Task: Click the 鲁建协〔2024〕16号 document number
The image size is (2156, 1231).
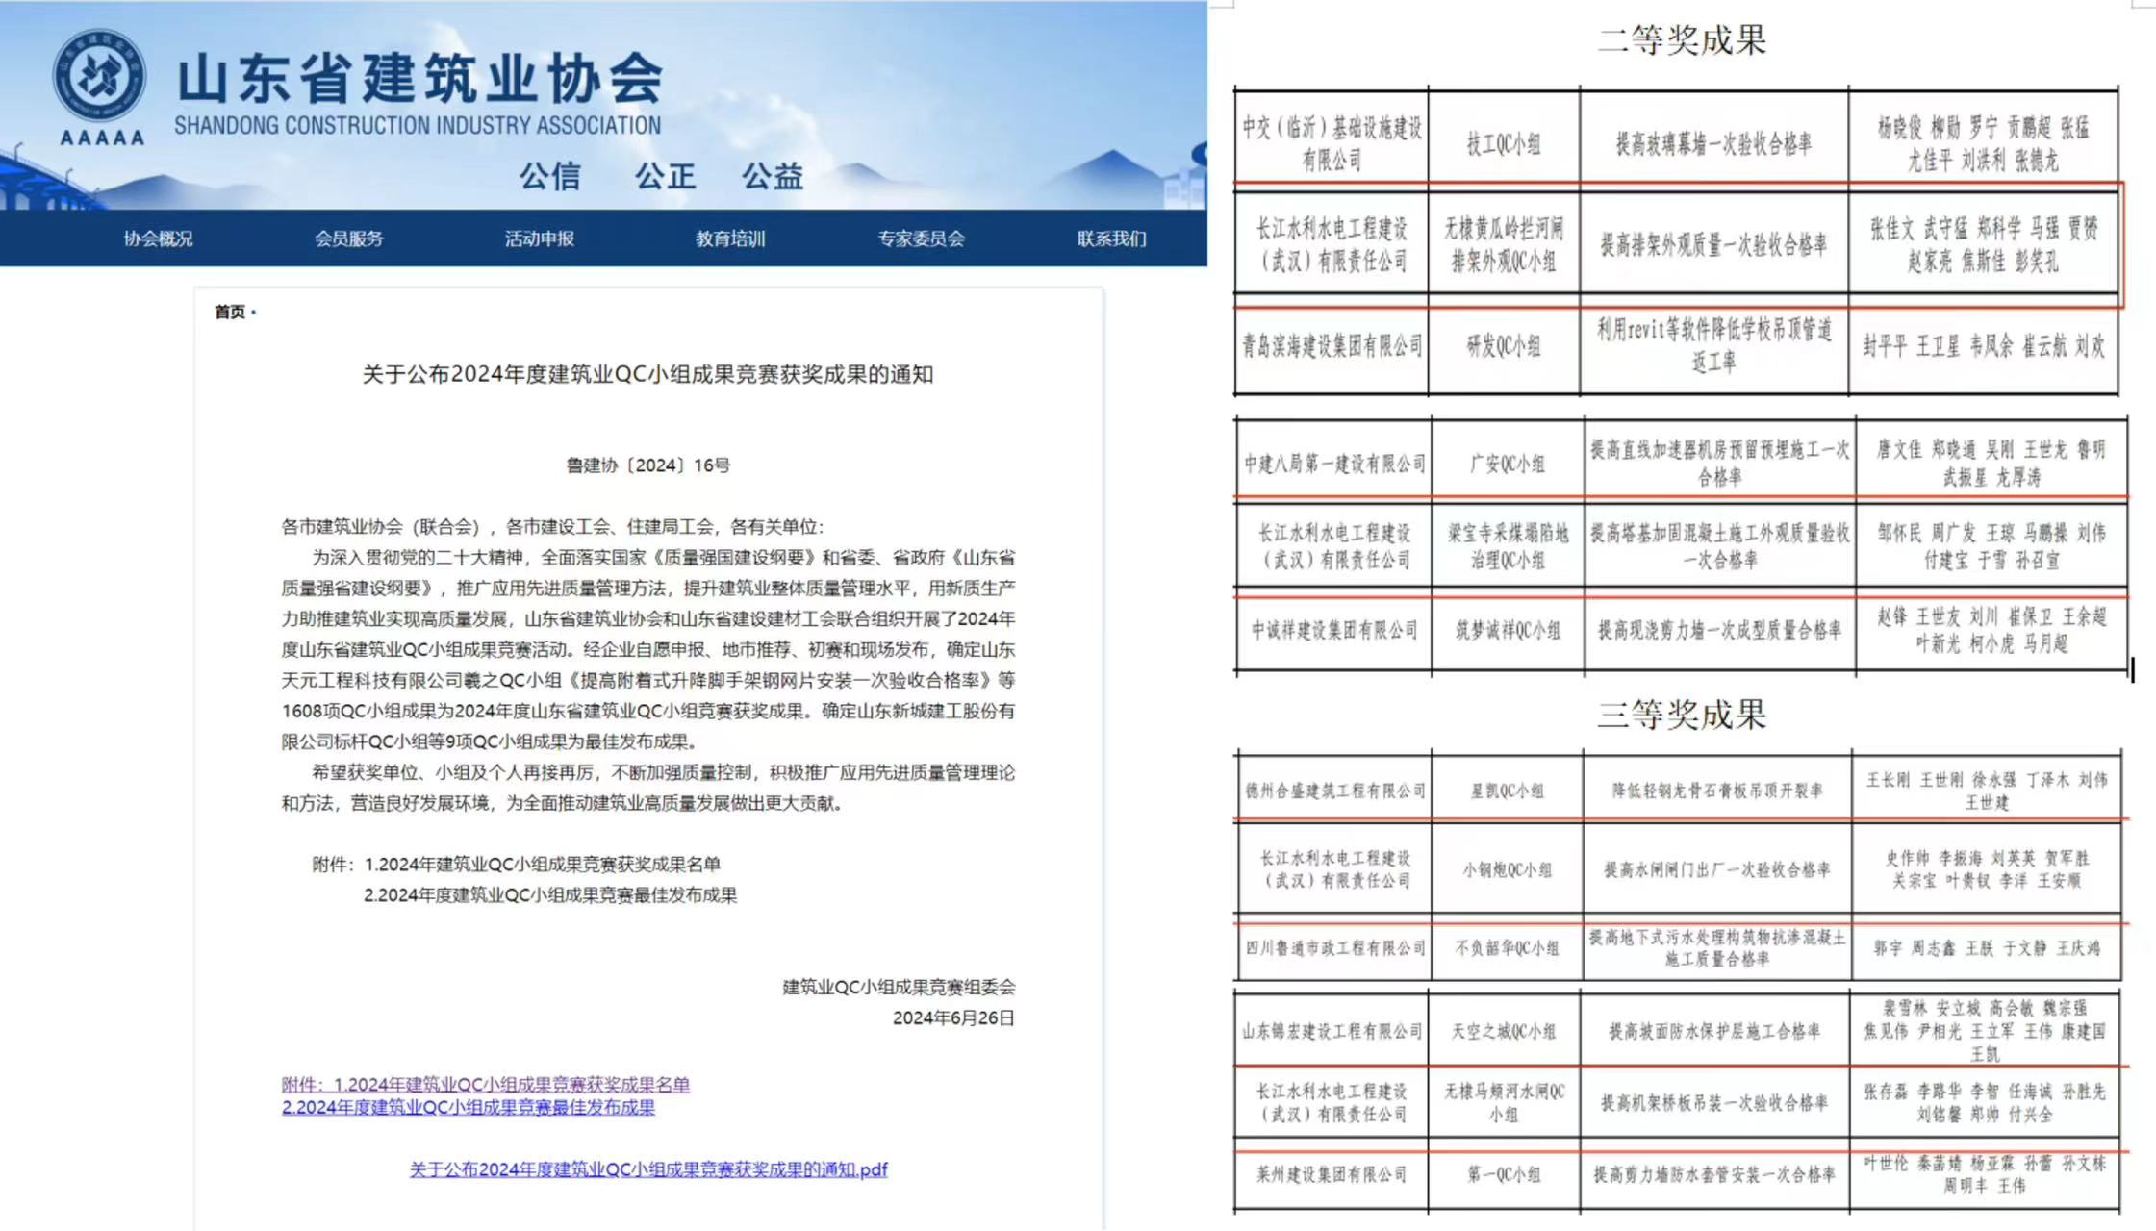Action: point(647,465)
